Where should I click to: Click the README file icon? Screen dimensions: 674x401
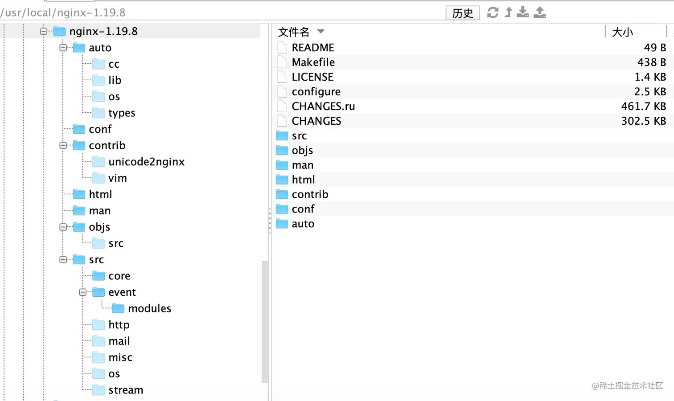coord(281,47)
